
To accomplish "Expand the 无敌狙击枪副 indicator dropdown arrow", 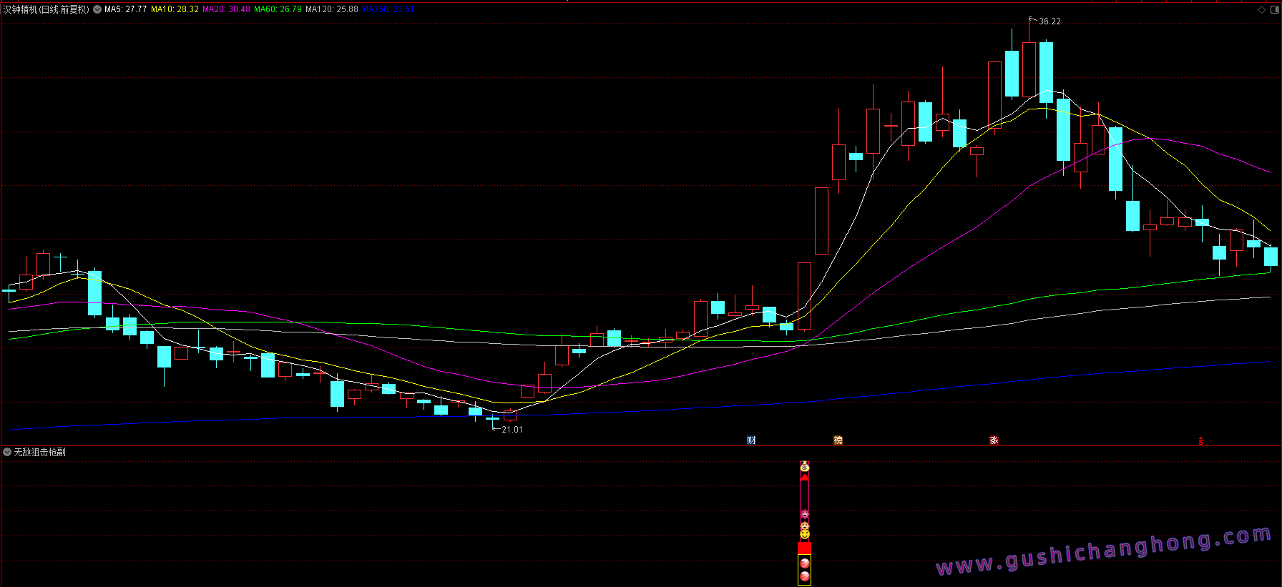I will click(x=7, y=452).
